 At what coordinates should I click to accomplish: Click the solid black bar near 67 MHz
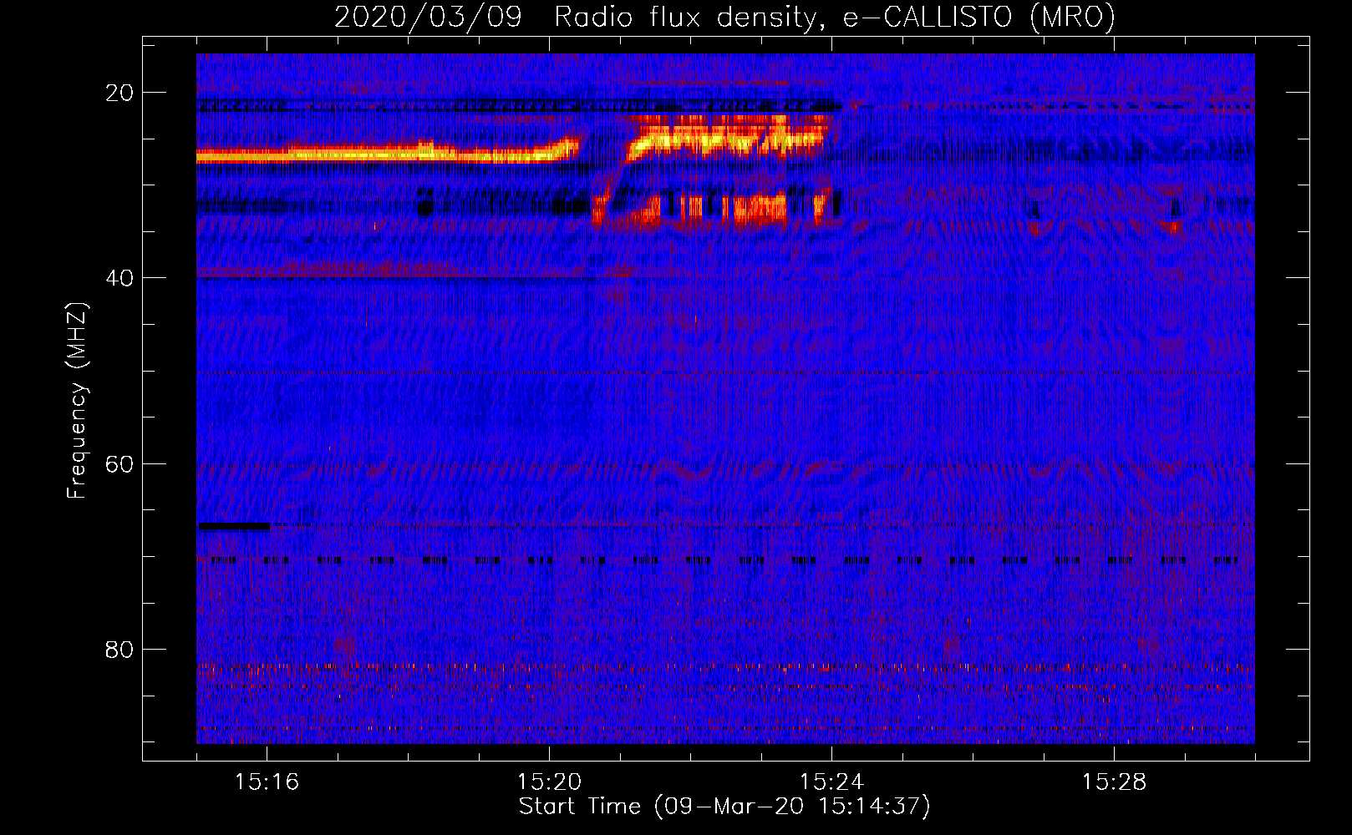233,526
